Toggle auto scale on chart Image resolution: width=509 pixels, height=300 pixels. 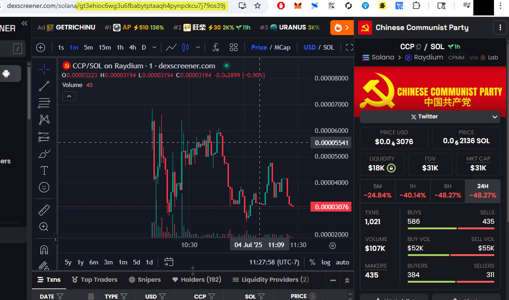point(342,262)
